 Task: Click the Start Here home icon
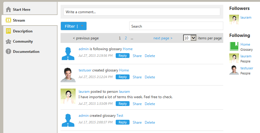click(8, 10)
